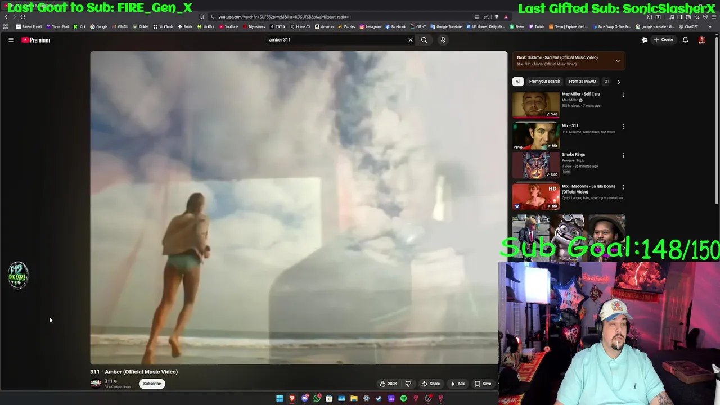Select the 'All' filter chip
Image resolution: width=720 pixels, height=405 pixels.
coord(518,82)
